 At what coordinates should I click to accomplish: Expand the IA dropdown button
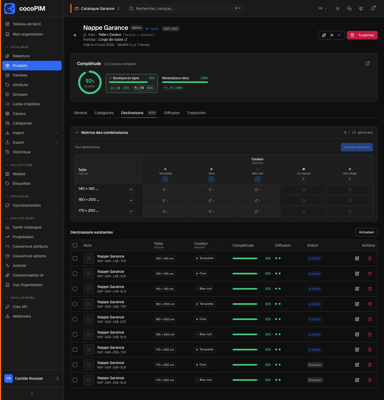pos(331,35)
